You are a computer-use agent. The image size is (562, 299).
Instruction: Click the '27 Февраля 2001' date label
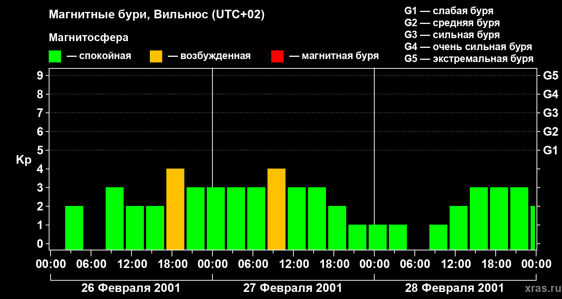click(x=293, y=288)
